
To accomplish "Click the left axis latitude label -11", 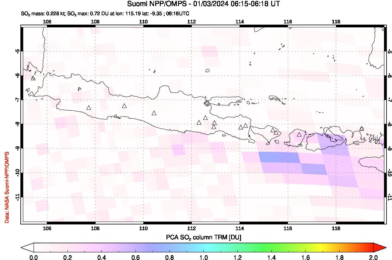I will (x=18, y=197).
